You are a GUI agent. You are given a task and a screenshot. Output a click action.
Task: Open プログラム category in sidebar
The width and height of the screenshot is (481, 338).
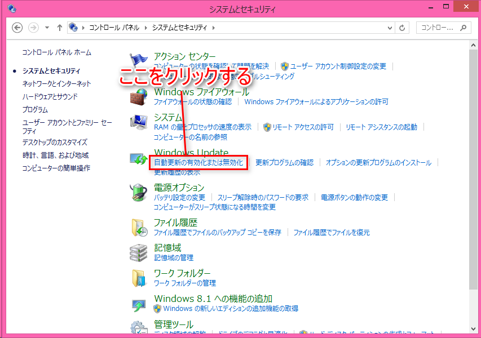click(x=35, y=109)
